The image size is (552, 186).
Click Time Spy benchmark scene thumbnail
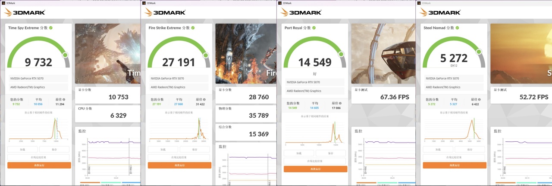coord(108,53)
